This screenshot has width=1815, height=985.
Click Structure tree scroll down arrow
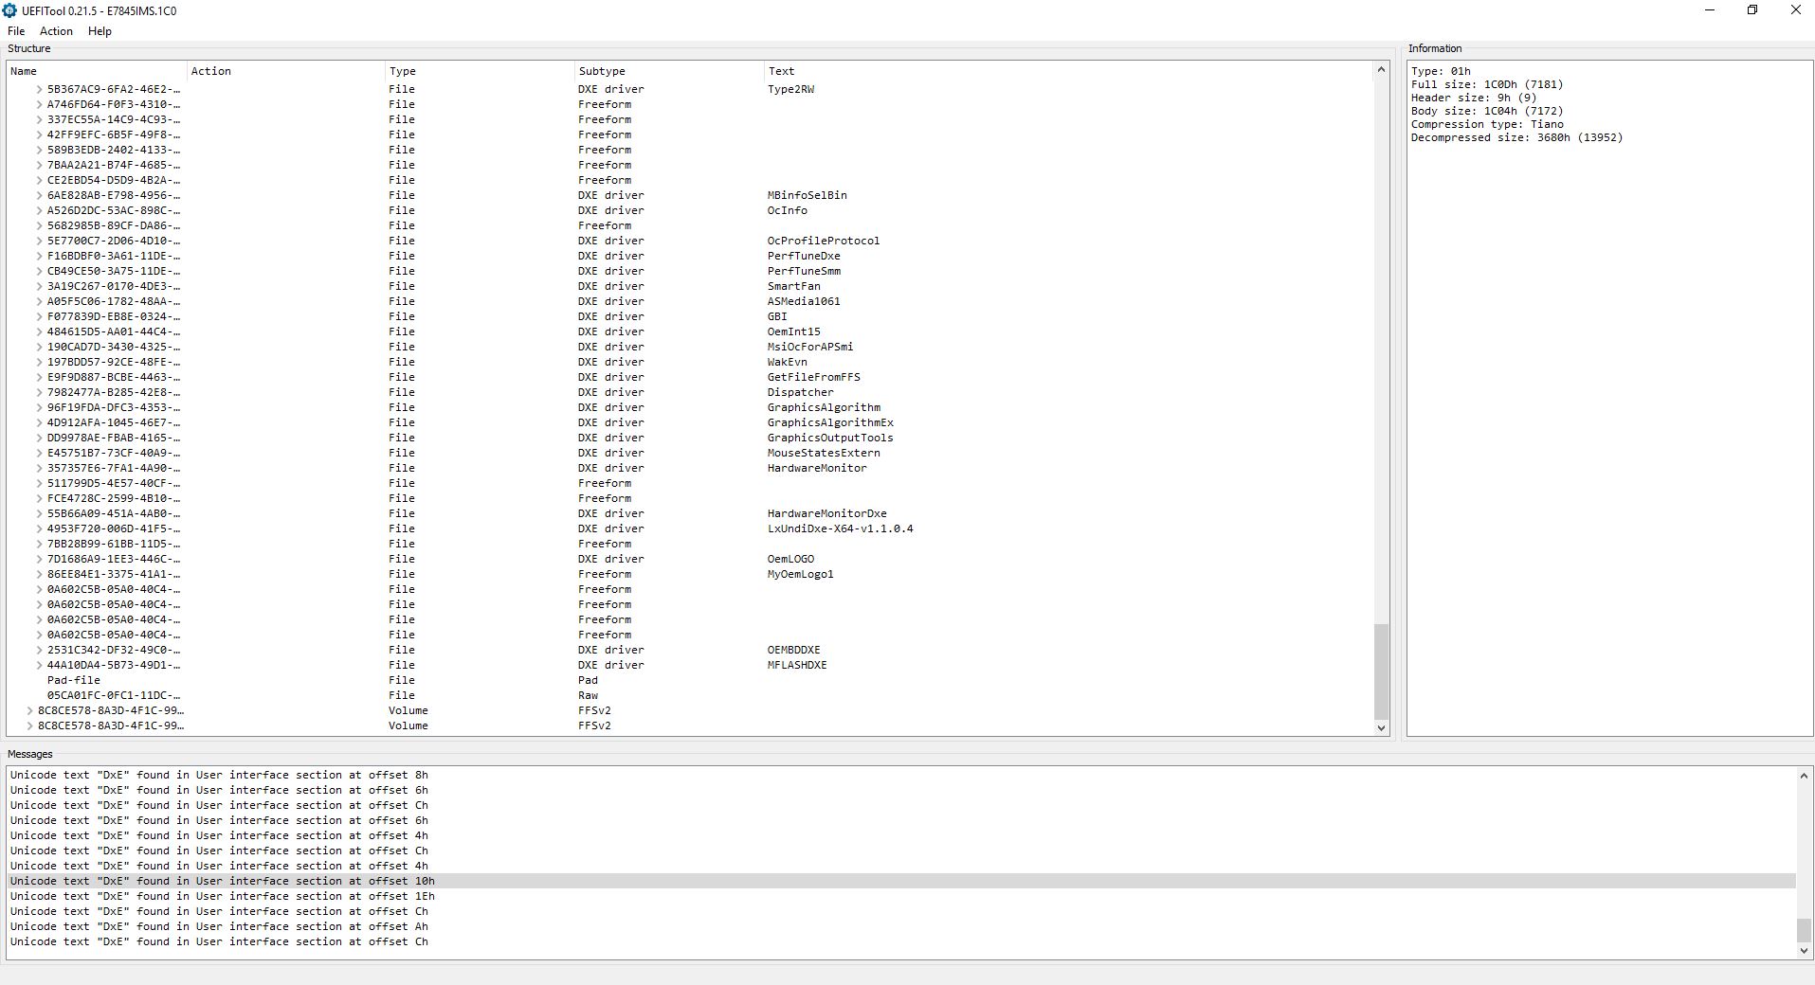[1381, 727]
